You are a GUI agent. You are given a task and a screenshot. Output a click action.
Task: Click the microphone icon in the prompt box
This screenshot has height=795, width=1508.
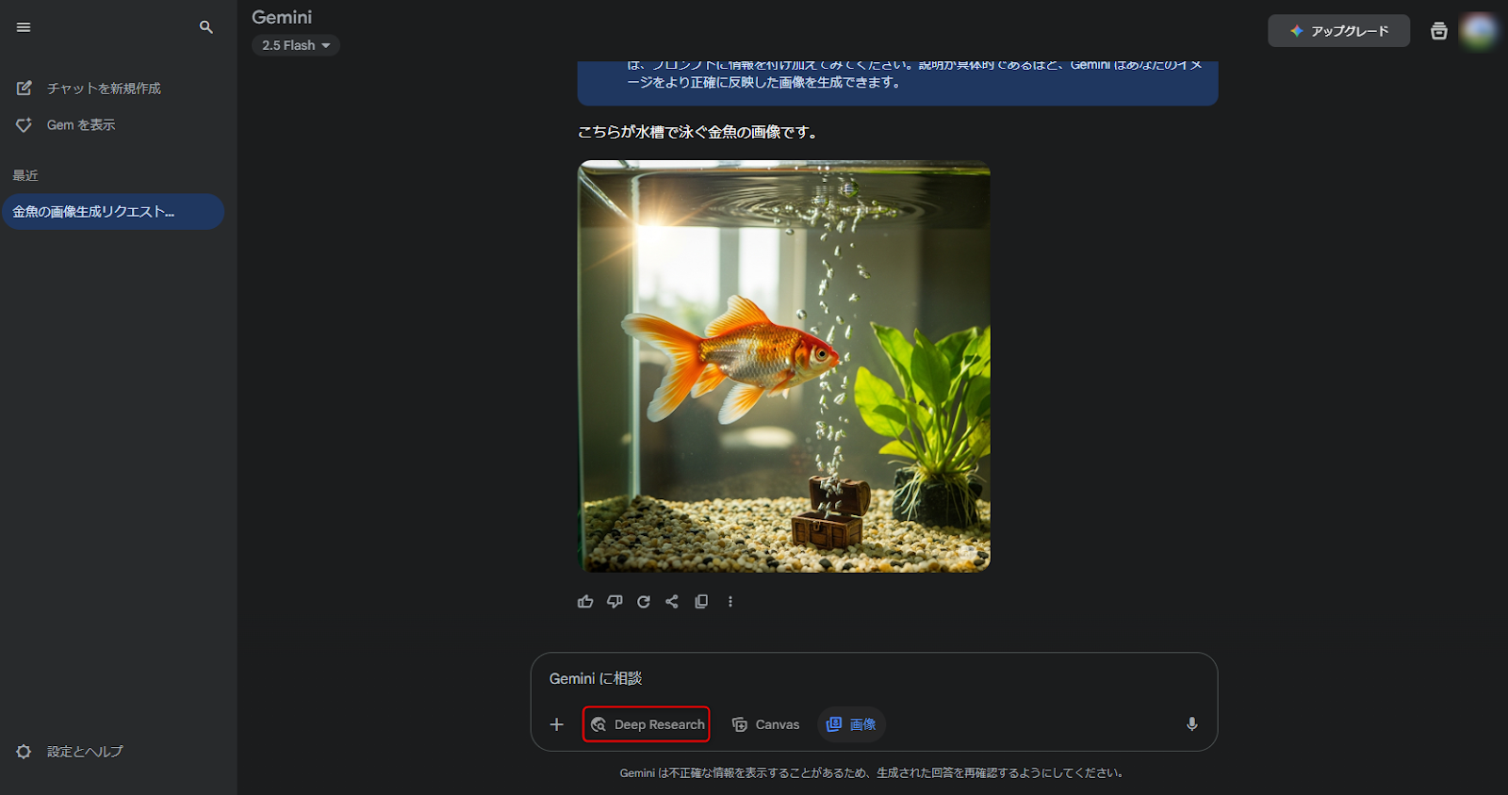pos(1191,724)
